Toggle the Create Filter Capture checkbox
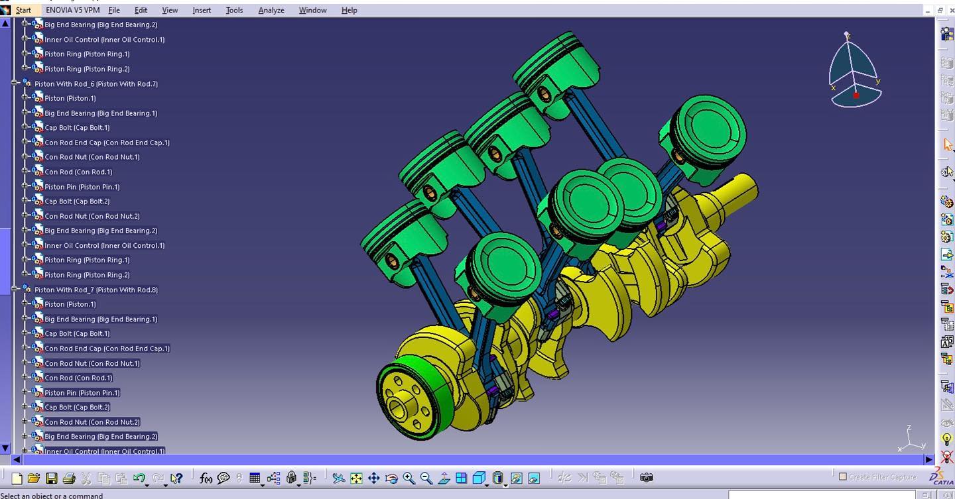The width and height of the screenshot is (955, 499). click(x=843, y=476)
